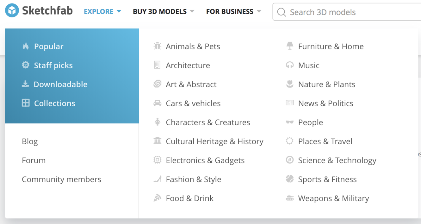Open the Blog link
Viewport: 421px width, 224px height.
click(30, 141)
